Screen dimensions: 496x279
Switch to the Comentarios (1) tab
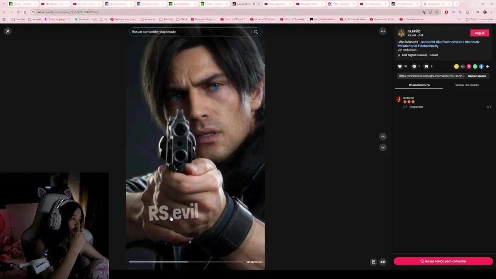[419, 85]
